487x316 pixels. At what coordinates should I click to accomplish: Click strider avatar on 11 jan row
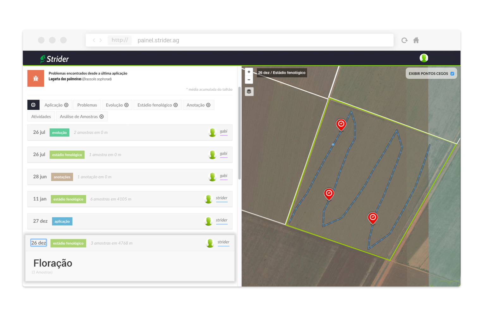point(208,199)
